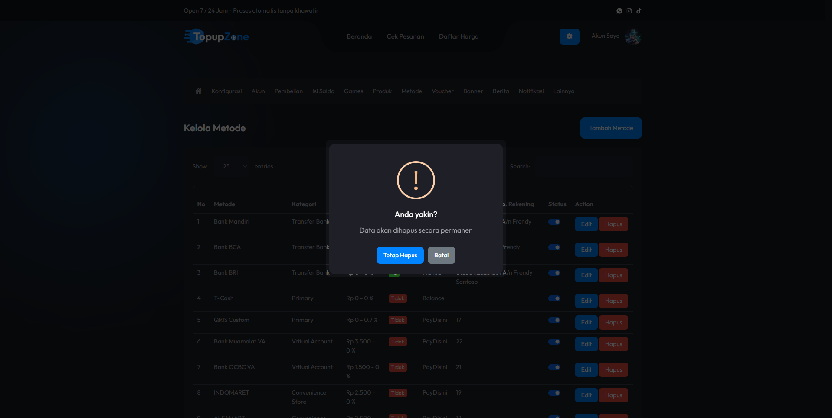Click the Akun Saya label

pos(606,36)
